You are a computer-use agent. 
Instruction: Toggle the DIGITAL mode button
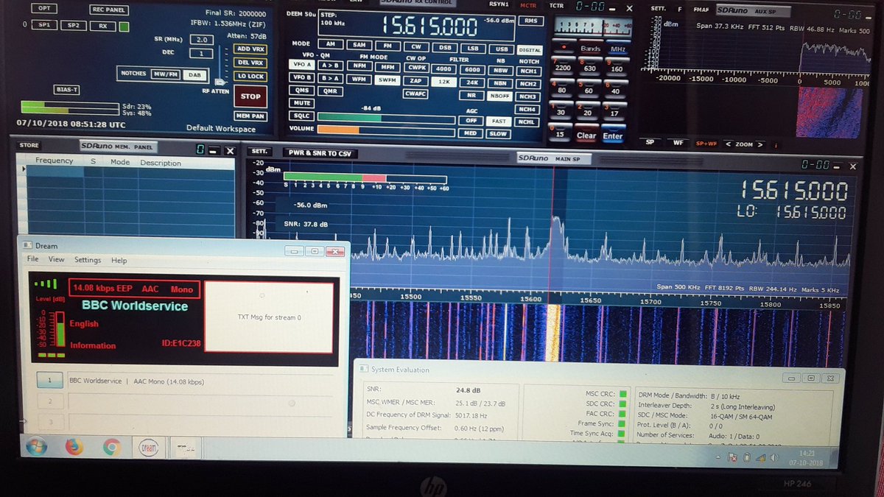[x=530, y=49]
